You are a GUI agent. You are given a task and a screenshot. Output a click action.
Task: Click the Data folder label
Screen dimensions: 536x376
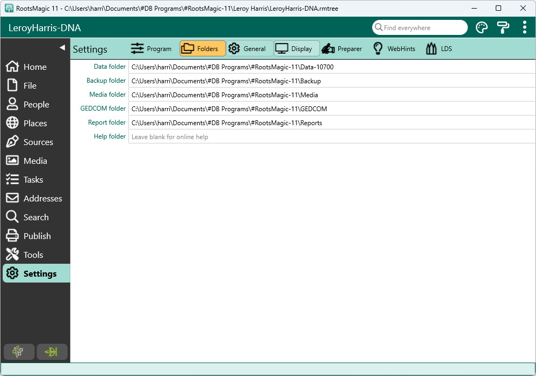pyautogui.click(x=110, y=67)
